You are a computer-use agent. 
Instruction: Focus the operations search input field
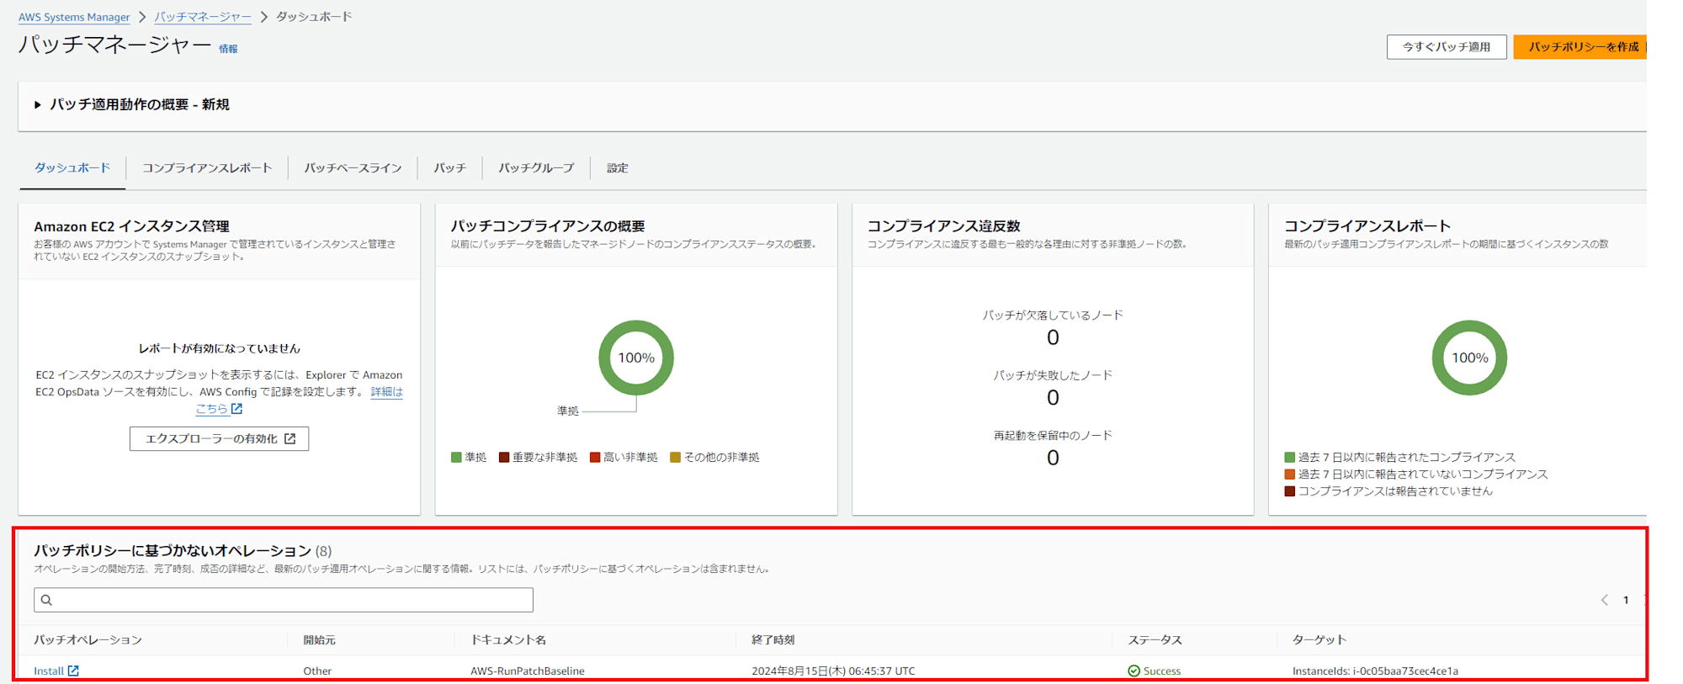pos(284,600)
